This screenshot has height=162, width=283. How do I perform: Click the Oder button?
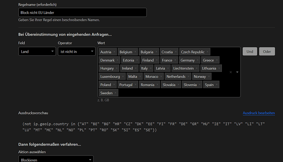click(x=267, y=51)
